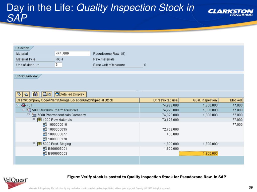Image resolution: width=257 pixels, height=192 pixels.
Task: Select the Full row label
Action: (x=29, y=105)
